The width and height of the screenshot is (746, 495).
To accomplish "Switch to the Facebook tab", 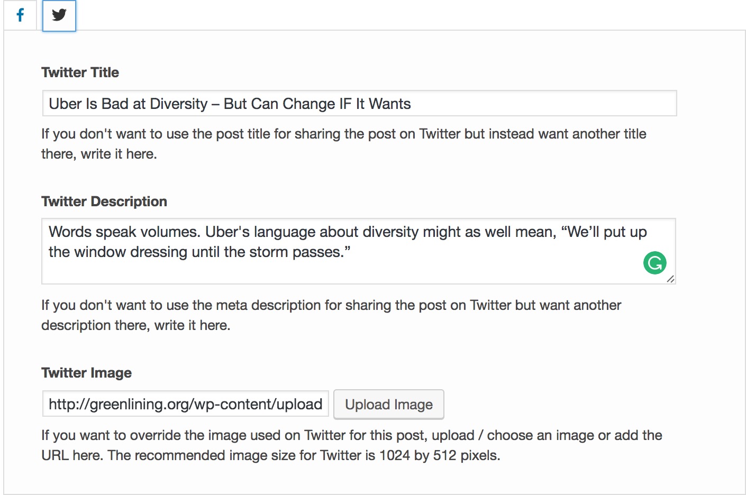I will coord(20,15).
